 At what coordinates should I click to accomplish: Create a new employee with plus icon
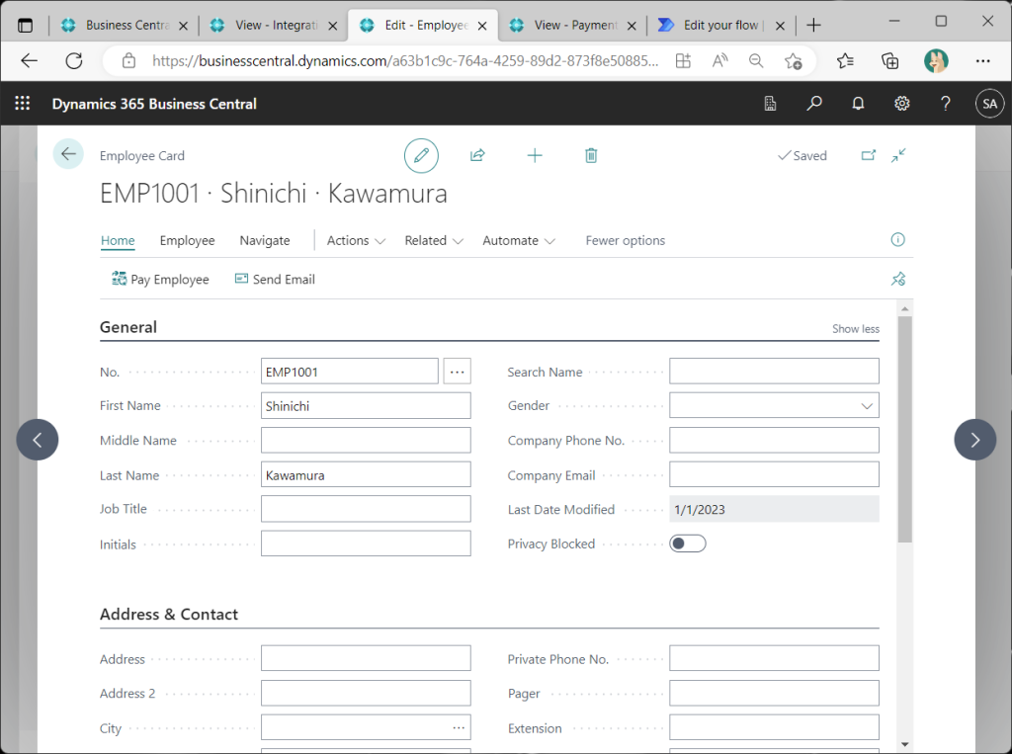535,155
